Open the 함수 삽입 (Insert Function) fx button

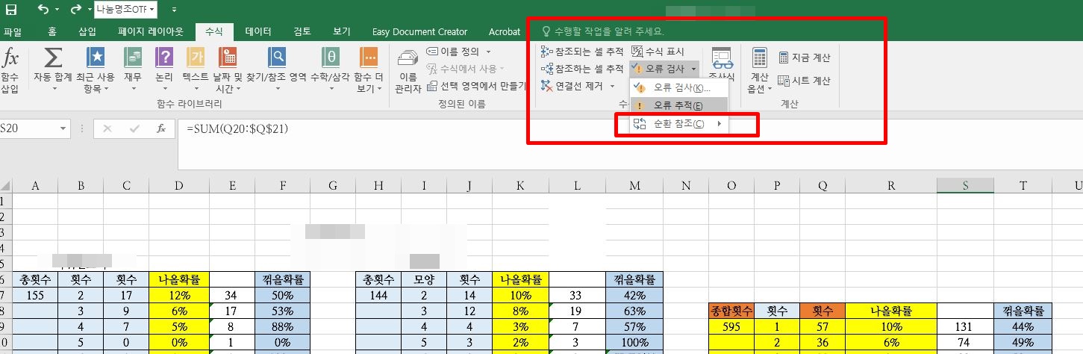pyautogui.click(x=10, y=69)
